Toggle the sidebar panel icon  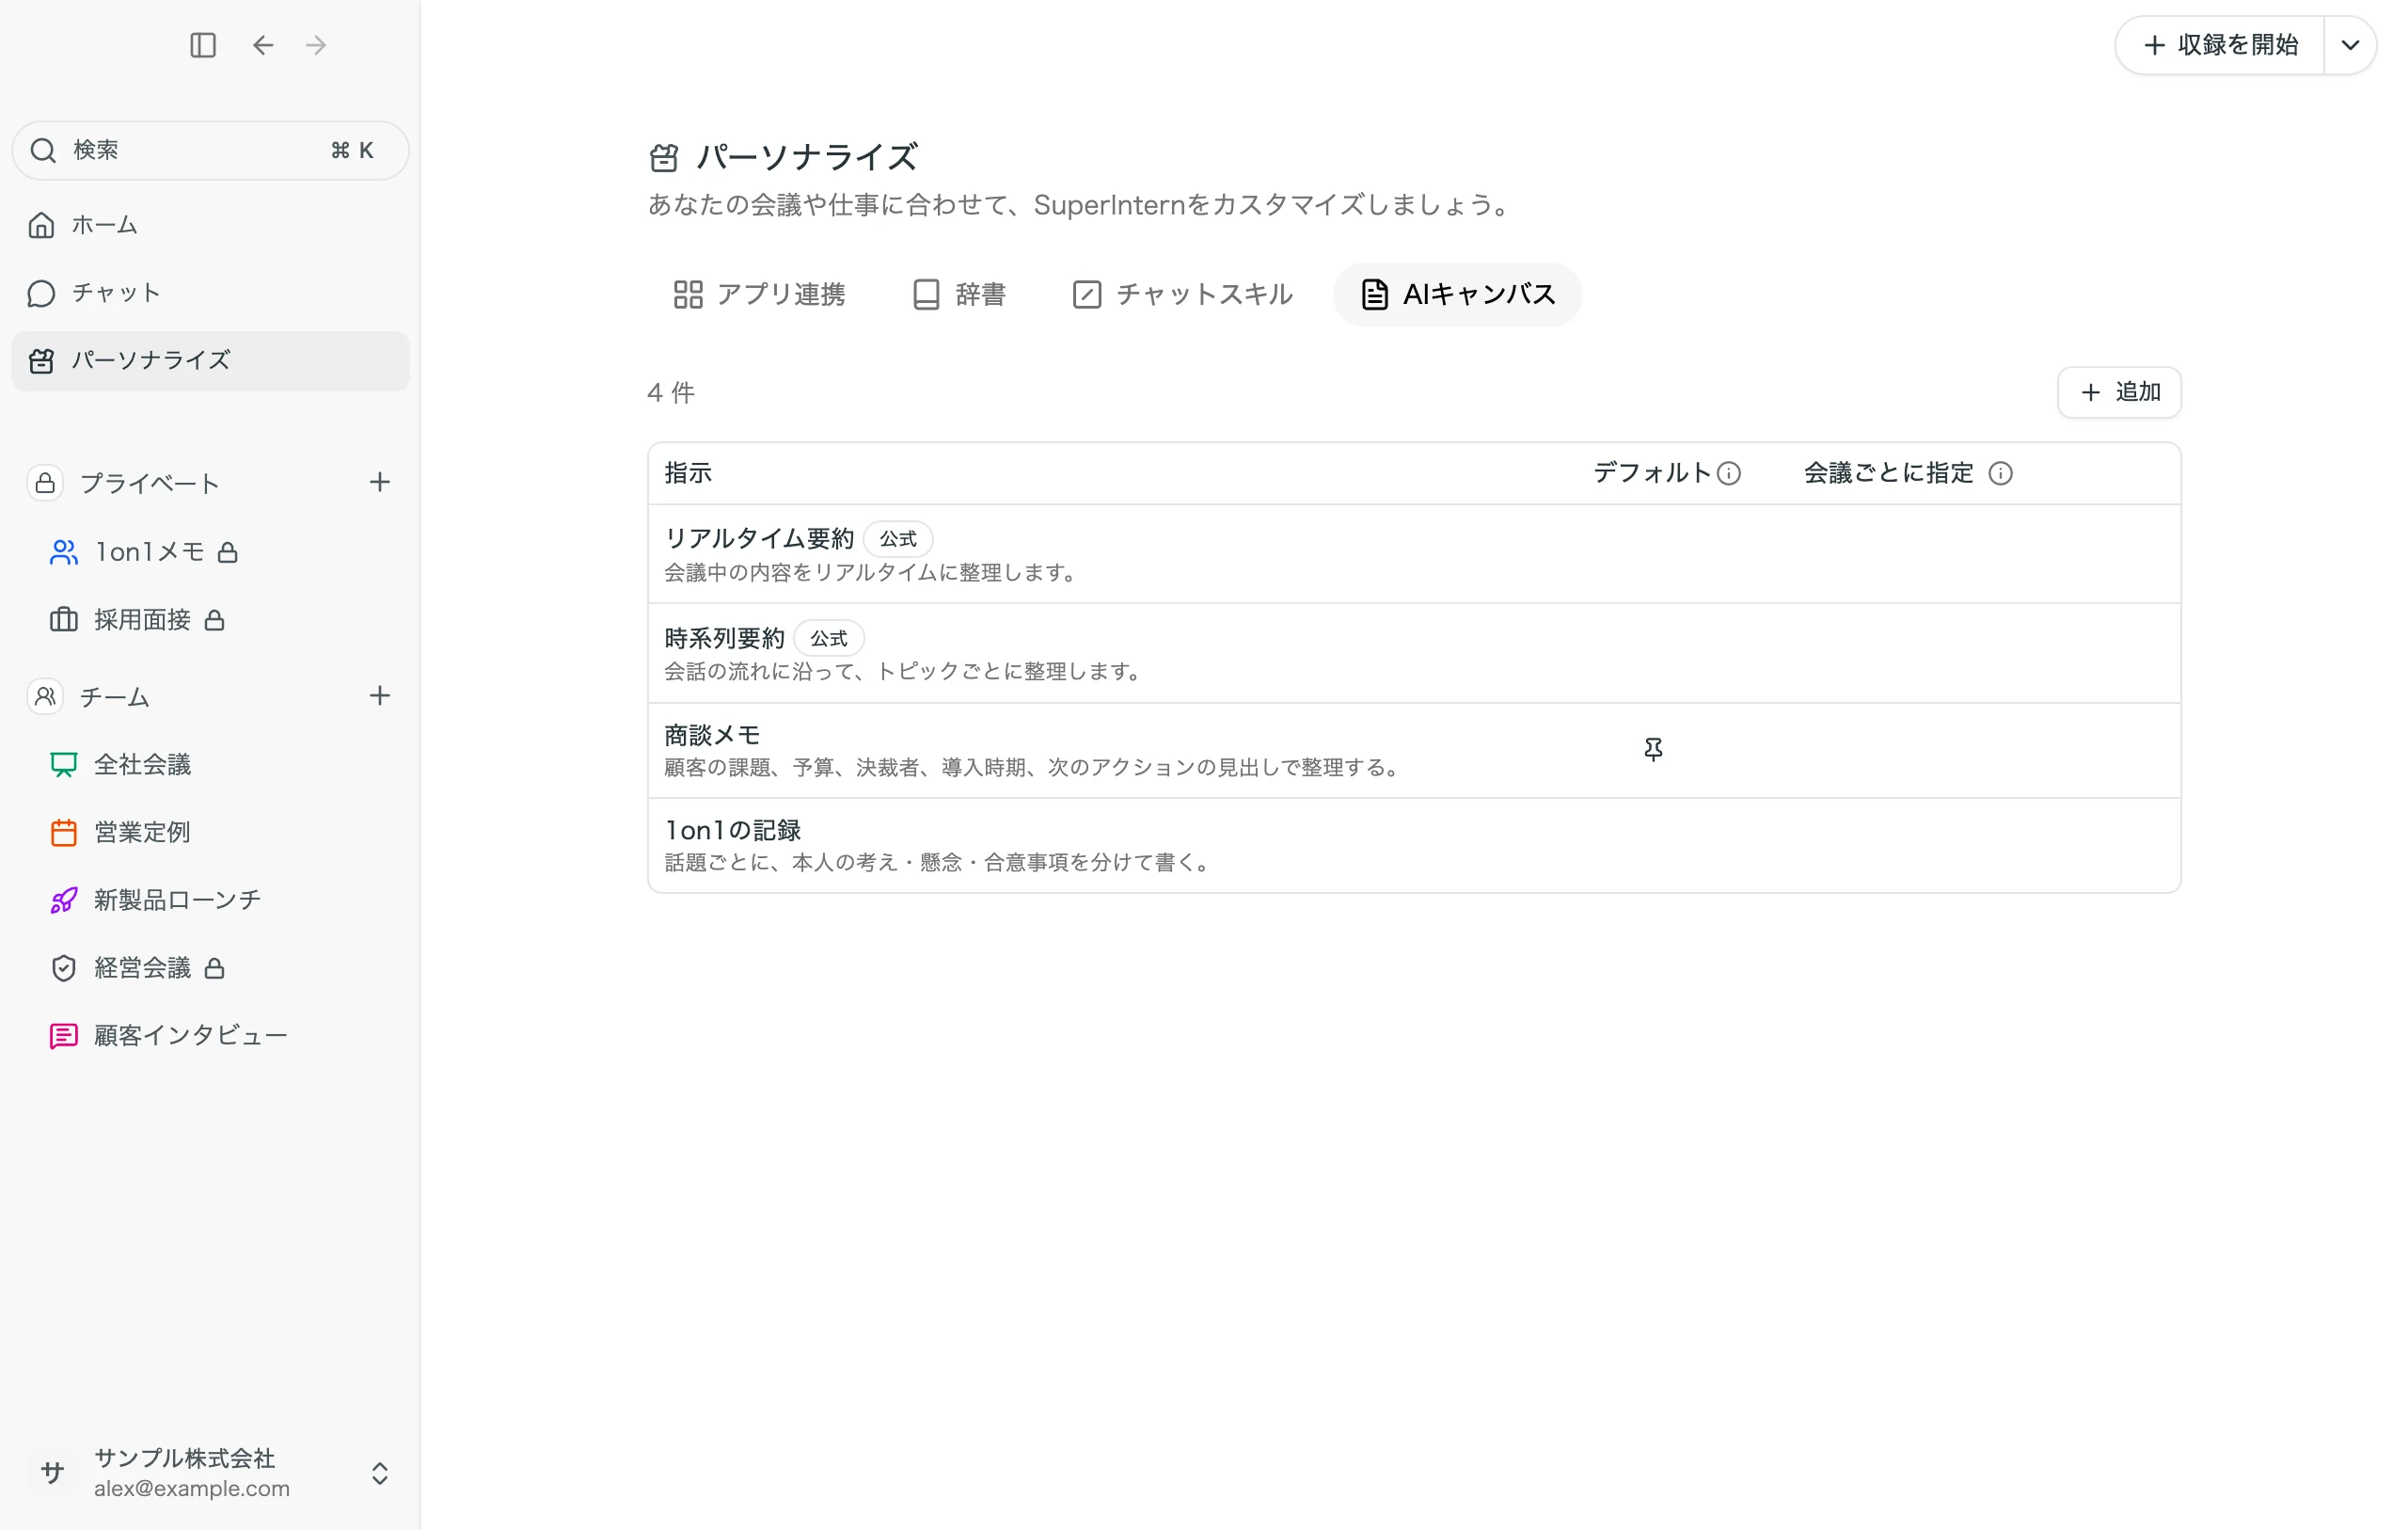pos(203,45)
